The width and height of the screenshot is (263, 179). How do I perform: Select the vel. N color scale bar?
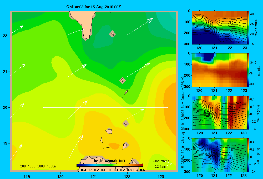click(248, 112)
